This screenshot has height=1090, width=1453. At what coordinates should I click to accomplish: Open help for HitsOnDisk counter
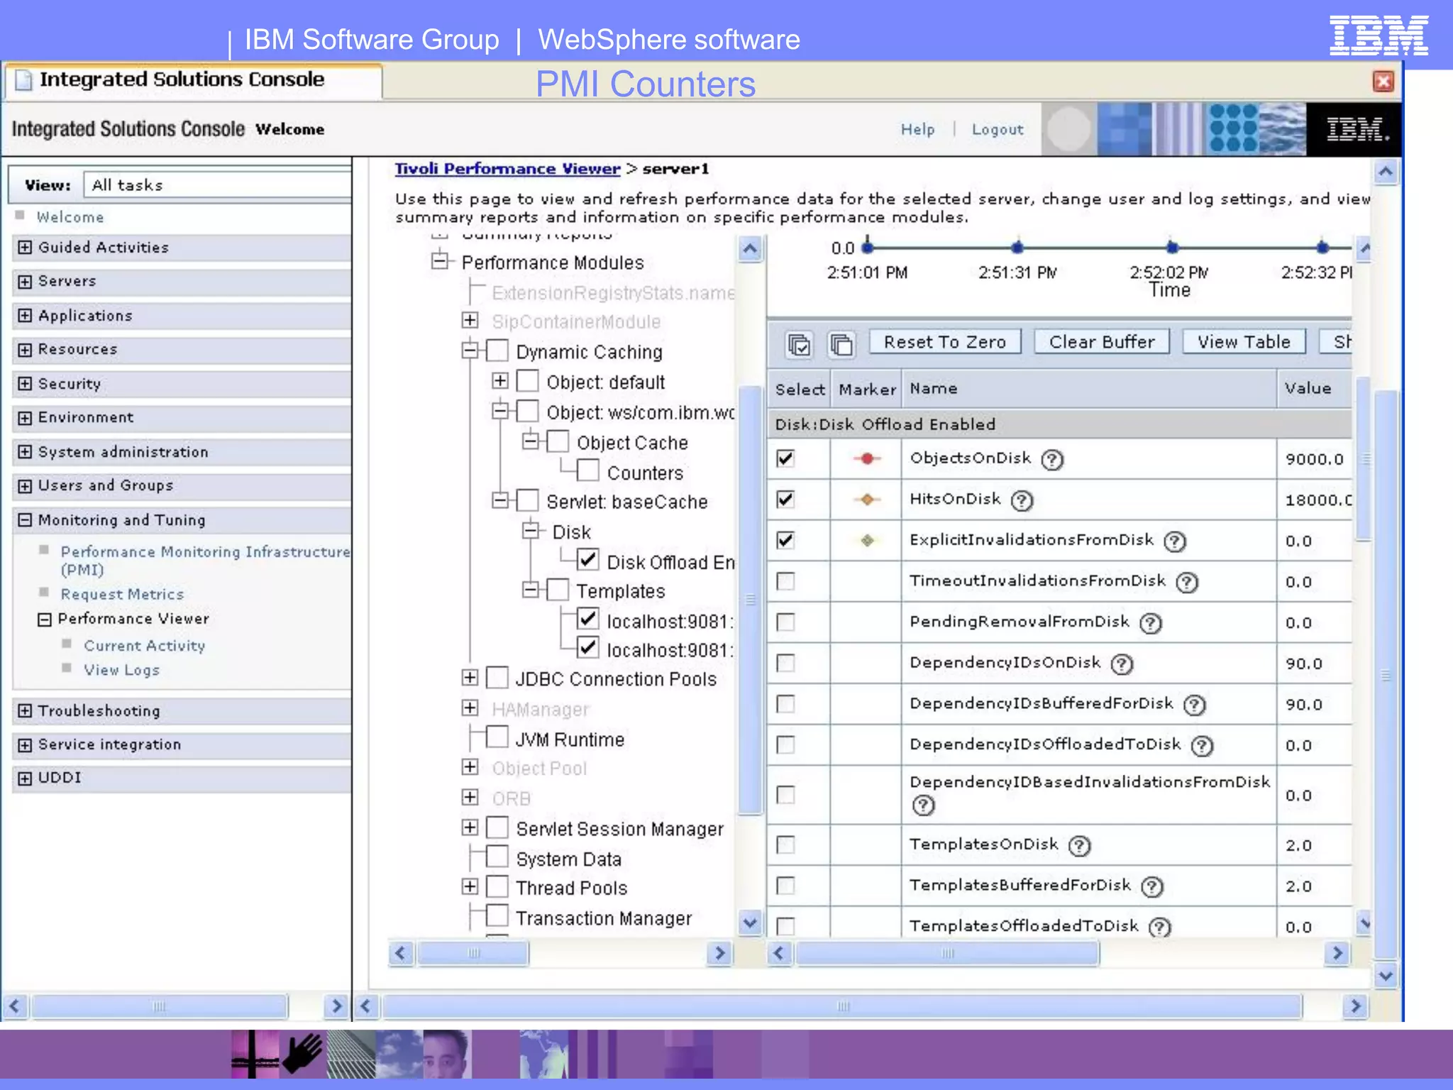click(x=1022, y=501)
